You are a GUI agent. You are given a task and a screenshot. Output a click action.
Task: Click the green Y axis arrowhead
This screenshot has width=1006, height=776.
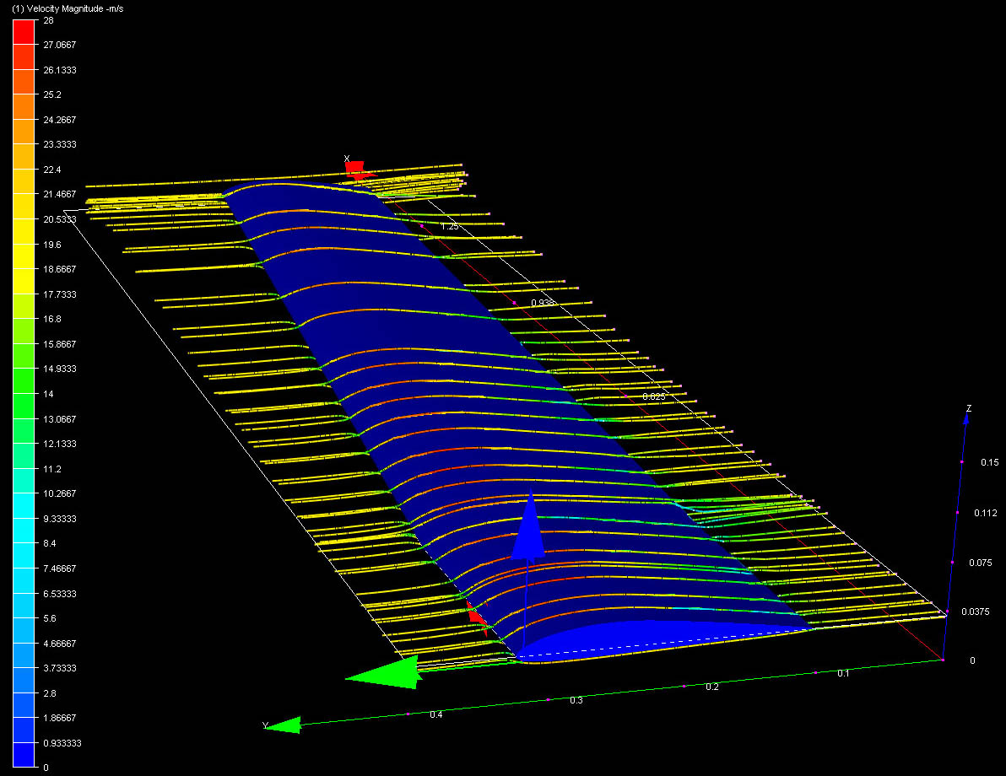(284, 725)
